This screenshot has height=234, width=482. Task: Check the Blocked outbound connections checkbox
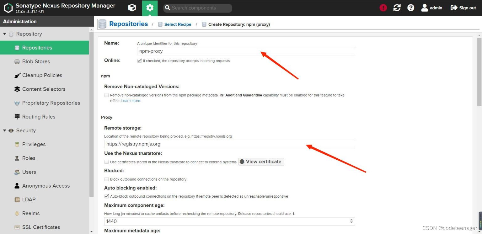coord(107,179)
